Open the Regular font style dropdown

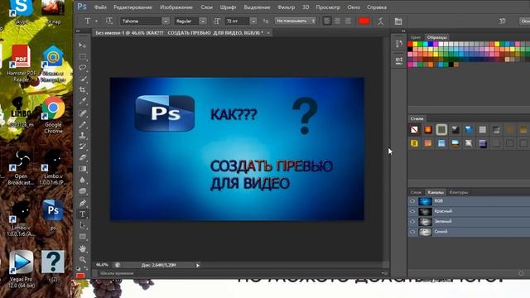click(203, 21)
